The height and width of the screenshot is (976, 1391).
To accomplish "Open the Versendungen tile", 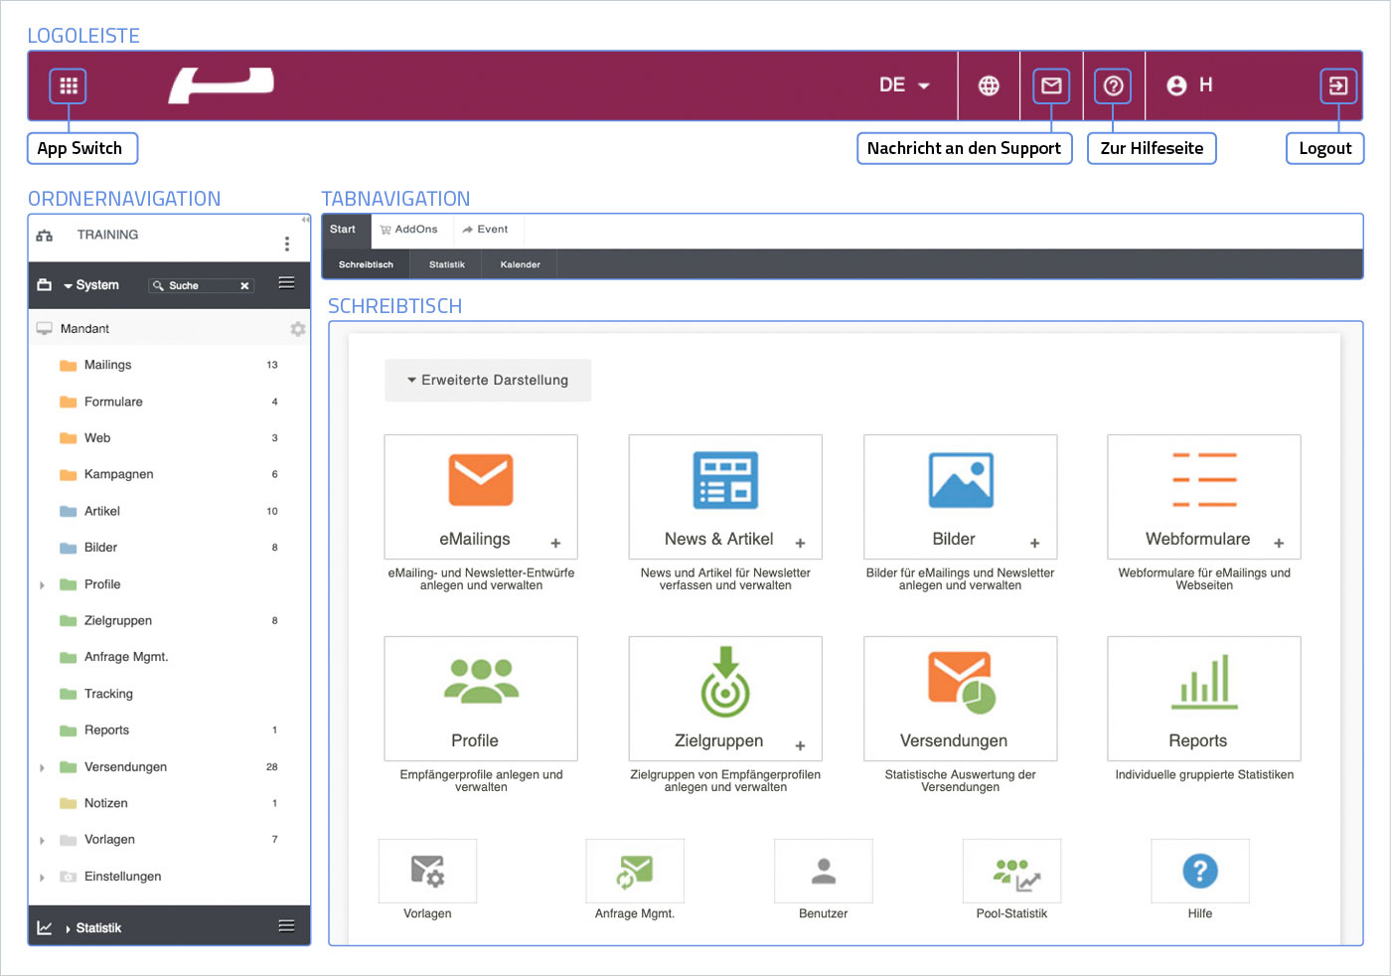I will pos(961,699).
